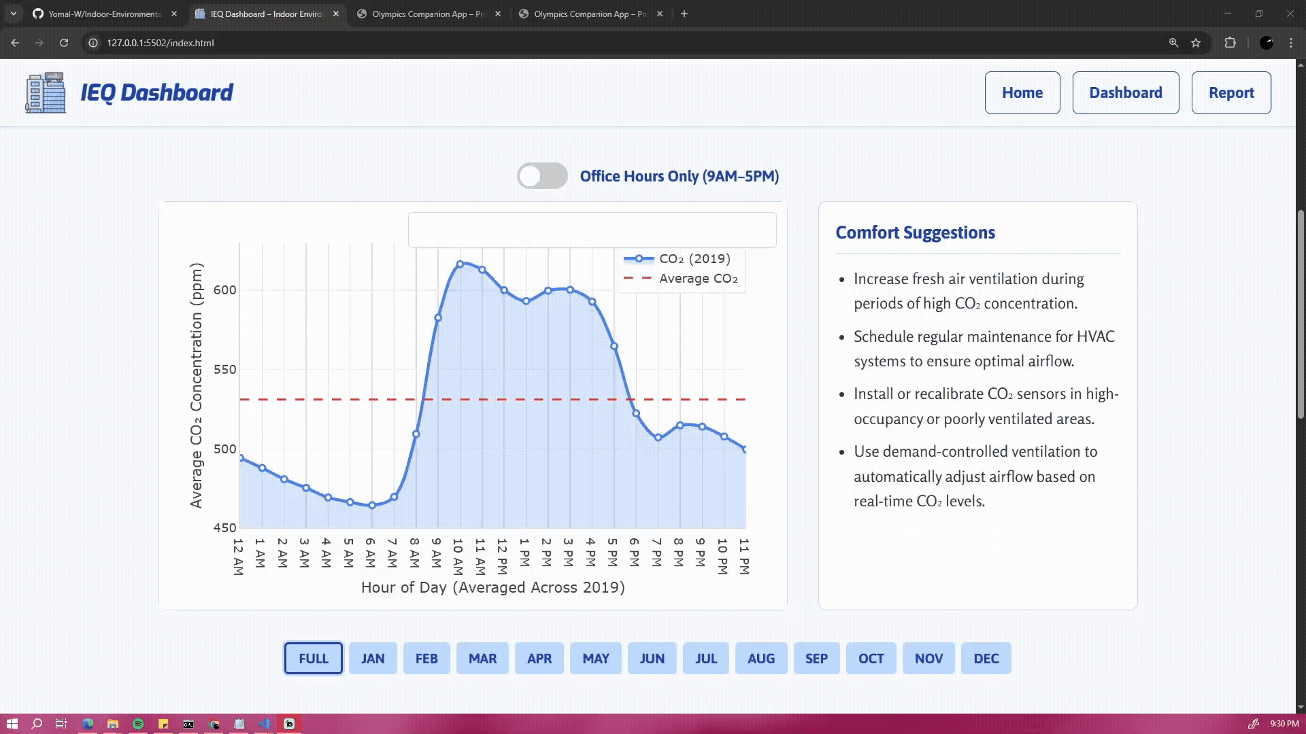Click inside the browser address bar
1306x734 pixels.
(272, 43)
